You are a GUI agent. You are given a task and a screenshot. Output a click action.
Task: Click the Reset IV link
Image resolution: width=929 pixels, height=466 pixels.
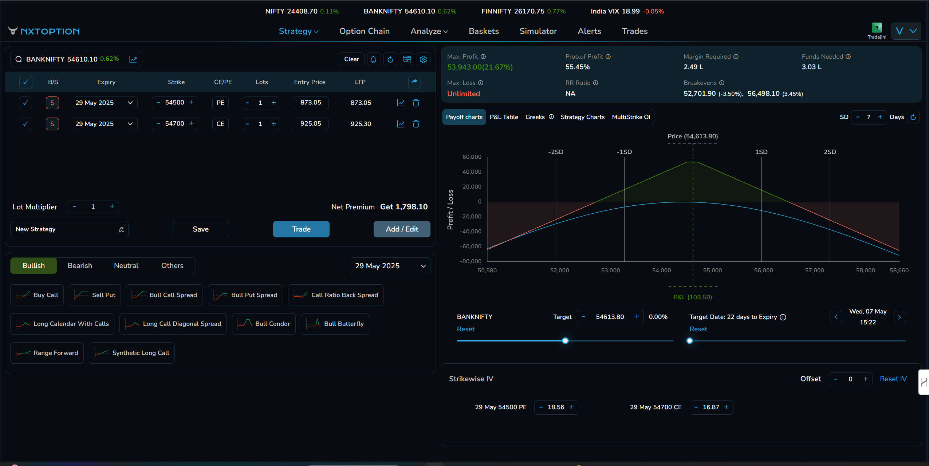(x=893, y=379)
